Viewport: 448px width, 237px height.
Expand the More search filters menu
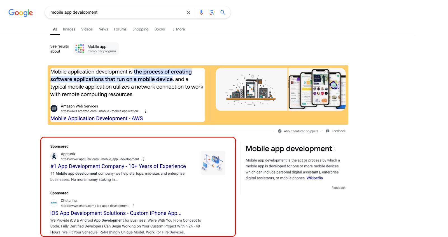click(179, 29)
